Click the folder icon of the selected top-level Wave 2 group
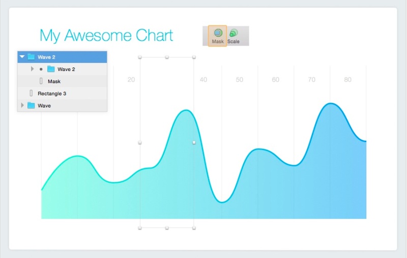This screenshot has width=407, height=258. (32, 57)
